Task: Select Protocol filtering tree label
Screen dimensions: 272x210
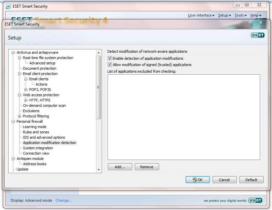Action: tap(36, 116)
